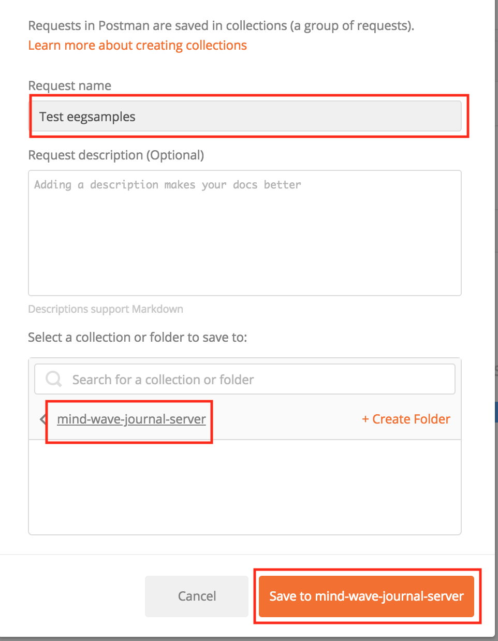Click the plus icon beside "Create Folder"
The height and width of the screenshot is (641, 498).
click(365, 419)
